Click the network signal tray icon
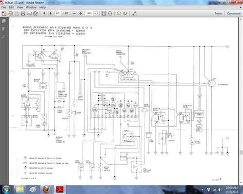The image size is (243, 194). tap(214, 189)
